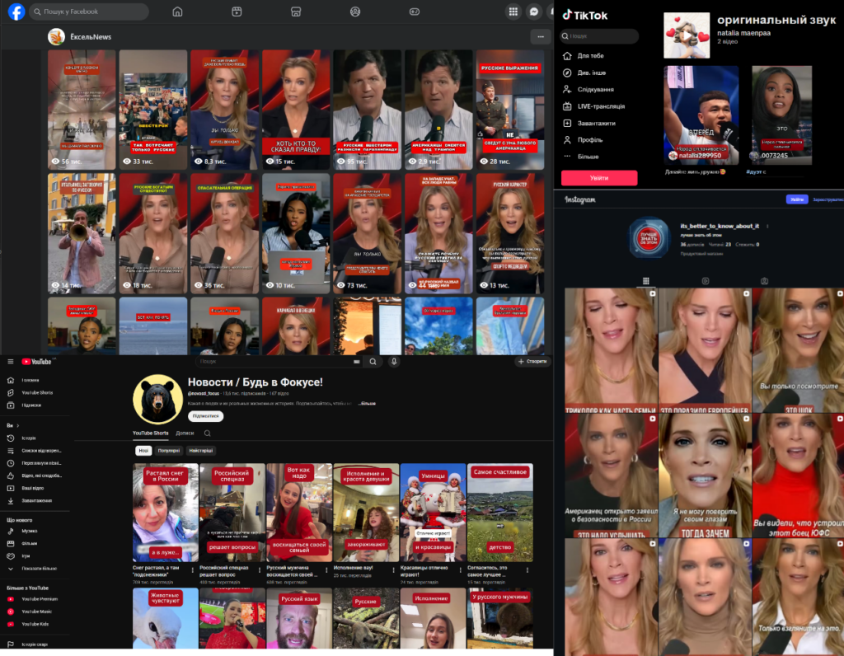Viewport: 844px width, 656px height.
Task: Expand the Більше item in TikTok sidebar
Action: pos(588,157)
